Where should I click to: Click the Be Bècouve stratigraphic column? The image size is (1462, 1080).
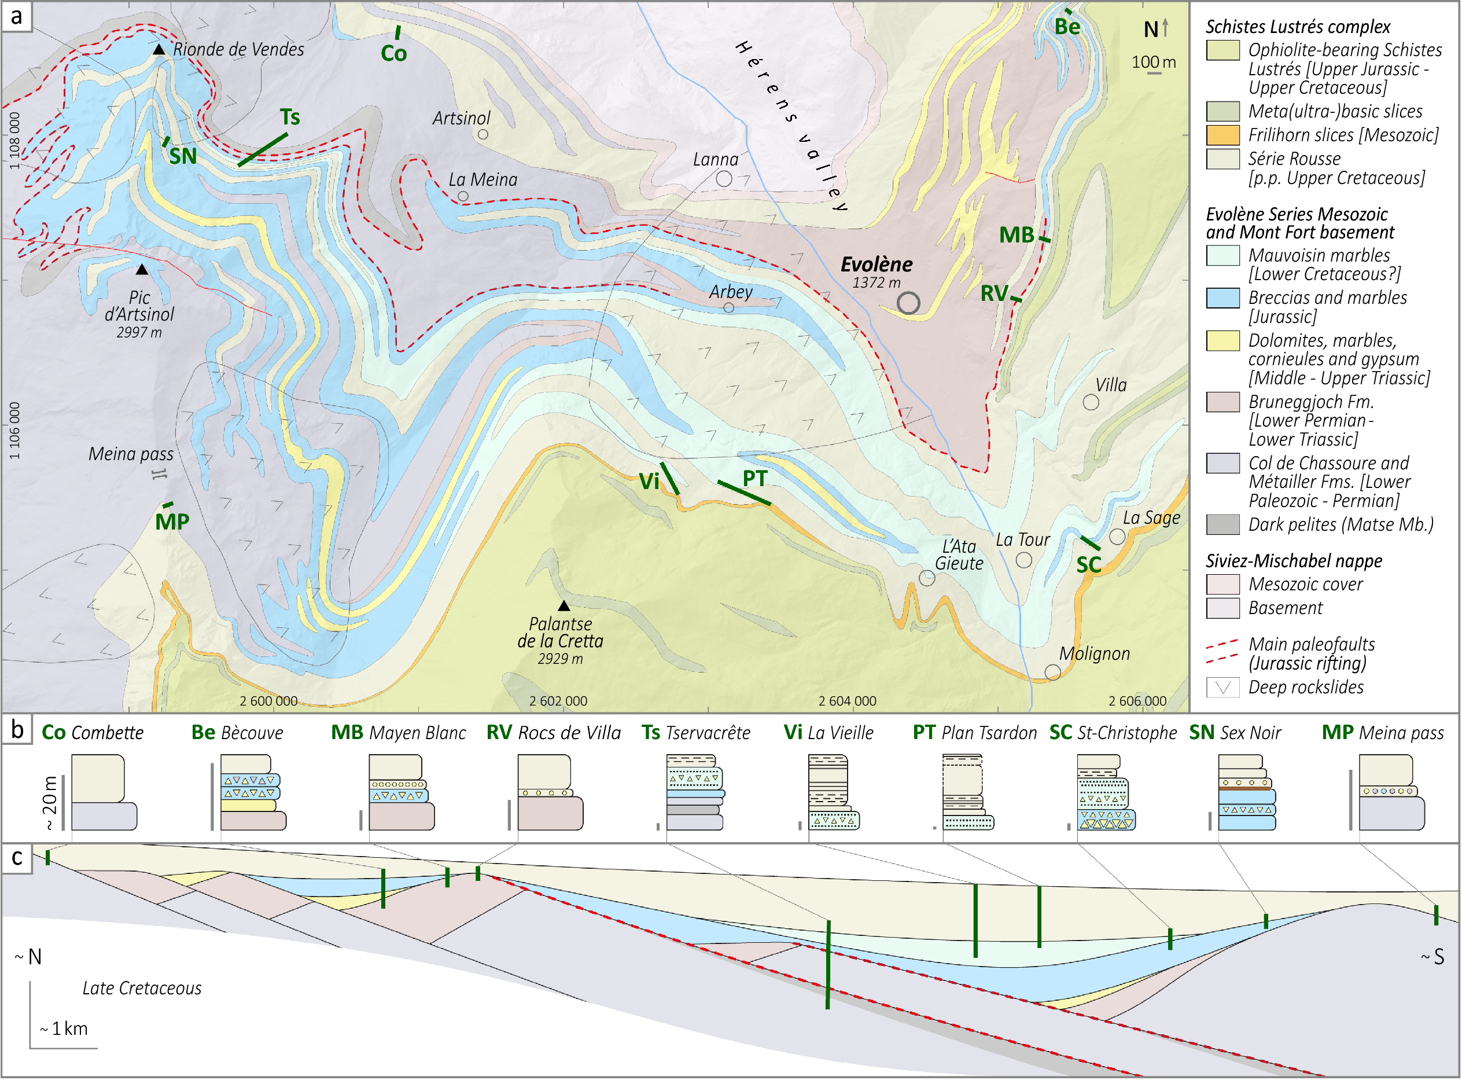click(x=253, y=792)
